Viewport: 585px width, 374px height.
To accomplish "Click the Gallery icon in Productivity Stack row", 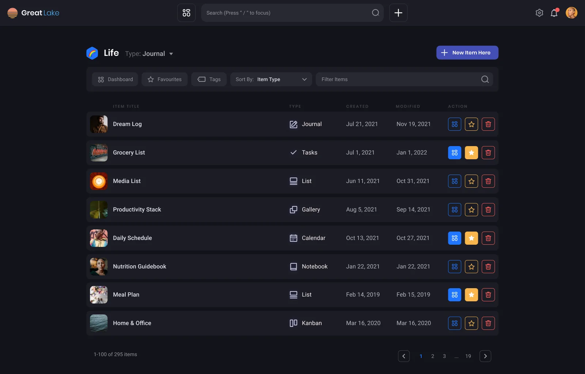I will pos(293,210).
